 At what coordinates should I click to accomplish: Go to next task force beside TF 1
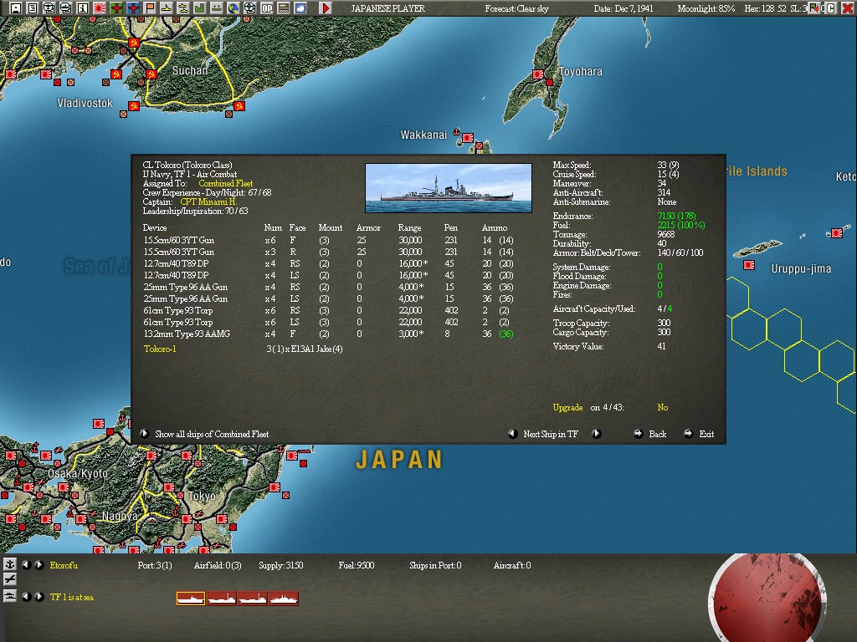(x=39, y=597)
